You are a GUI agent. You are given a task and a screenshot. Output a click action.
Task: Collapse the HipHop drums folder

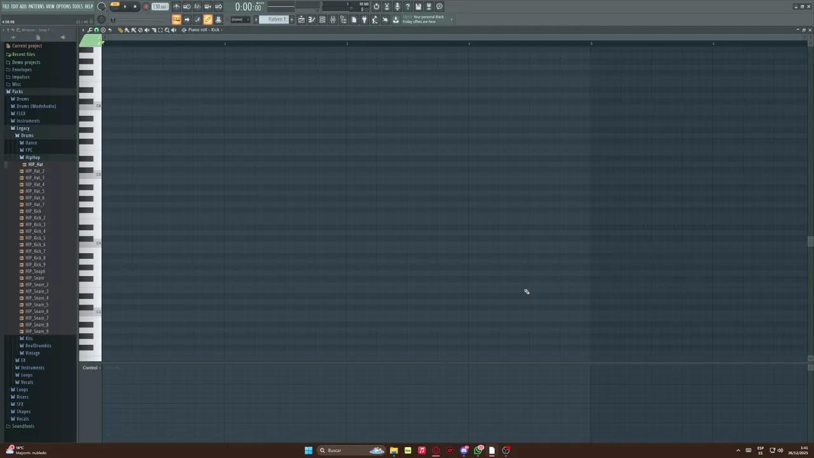pos(32,157)
